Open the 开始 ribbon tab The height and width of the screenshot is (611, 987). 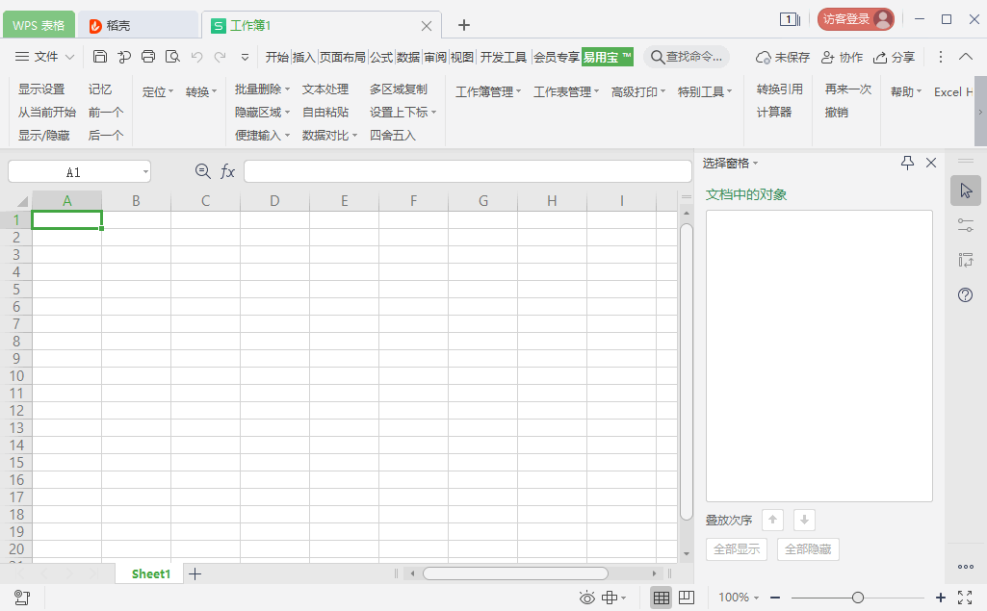pyautogui.click(x=276, y=57)
